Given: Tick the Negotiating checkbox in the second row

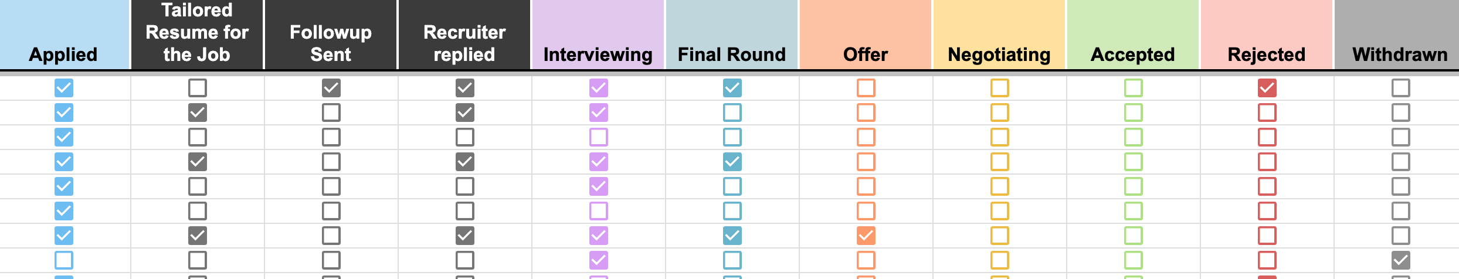Looking at the screenshot, I should 999,113.
